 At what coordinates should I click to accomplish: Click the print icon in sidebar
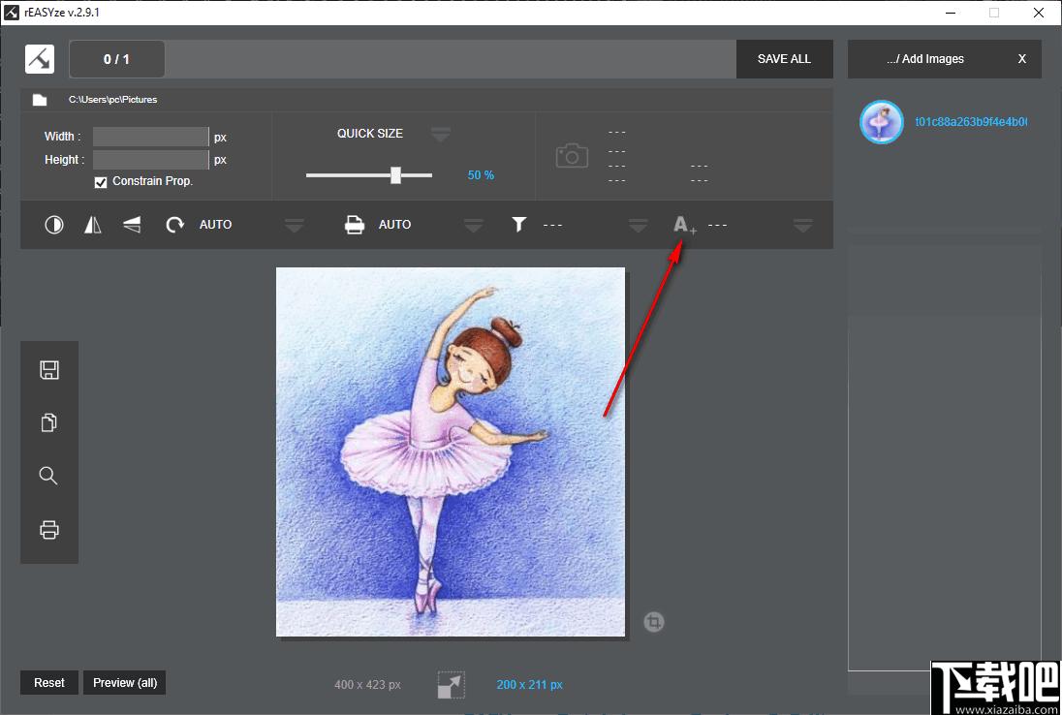tap(49, 529)
